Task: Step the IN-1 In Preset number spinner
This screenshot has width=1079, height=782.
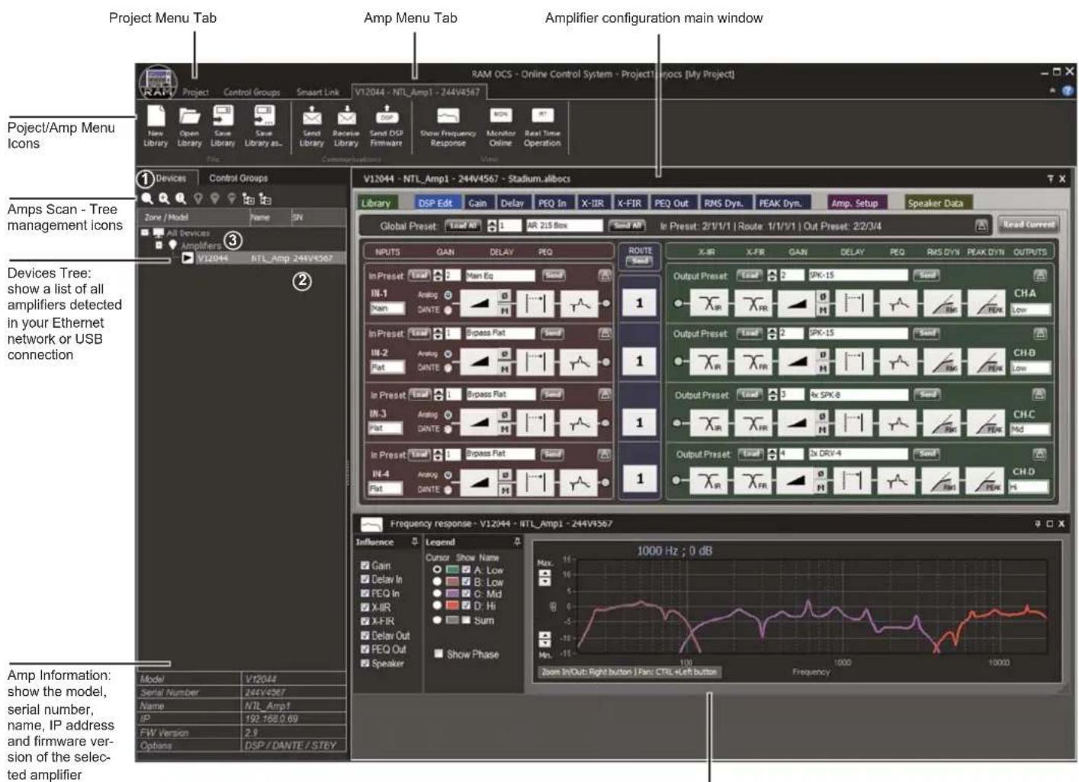Action: point(438,275)
